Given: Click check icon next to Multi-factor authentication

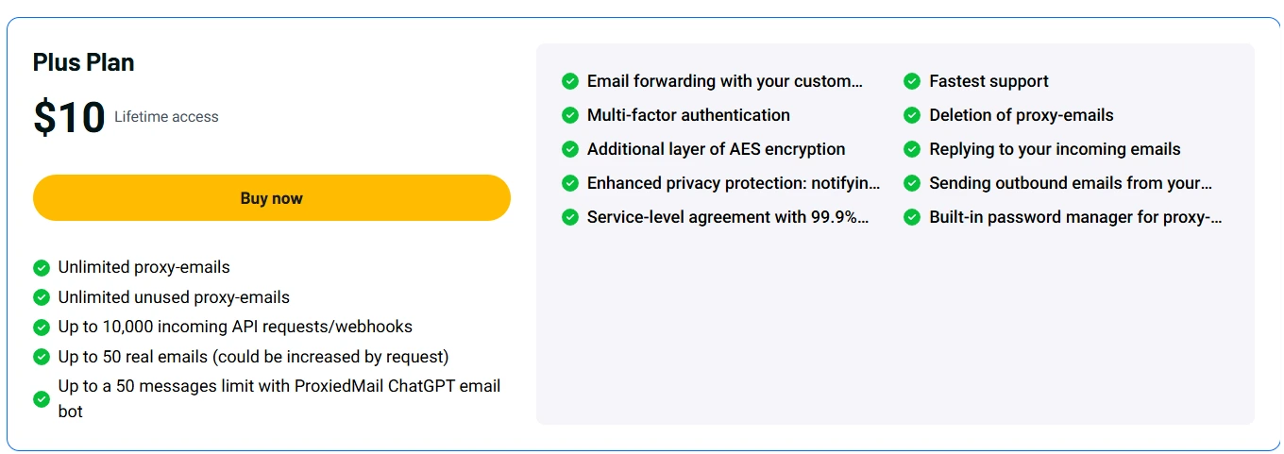Looking at the screenshot, I should 570,115.
